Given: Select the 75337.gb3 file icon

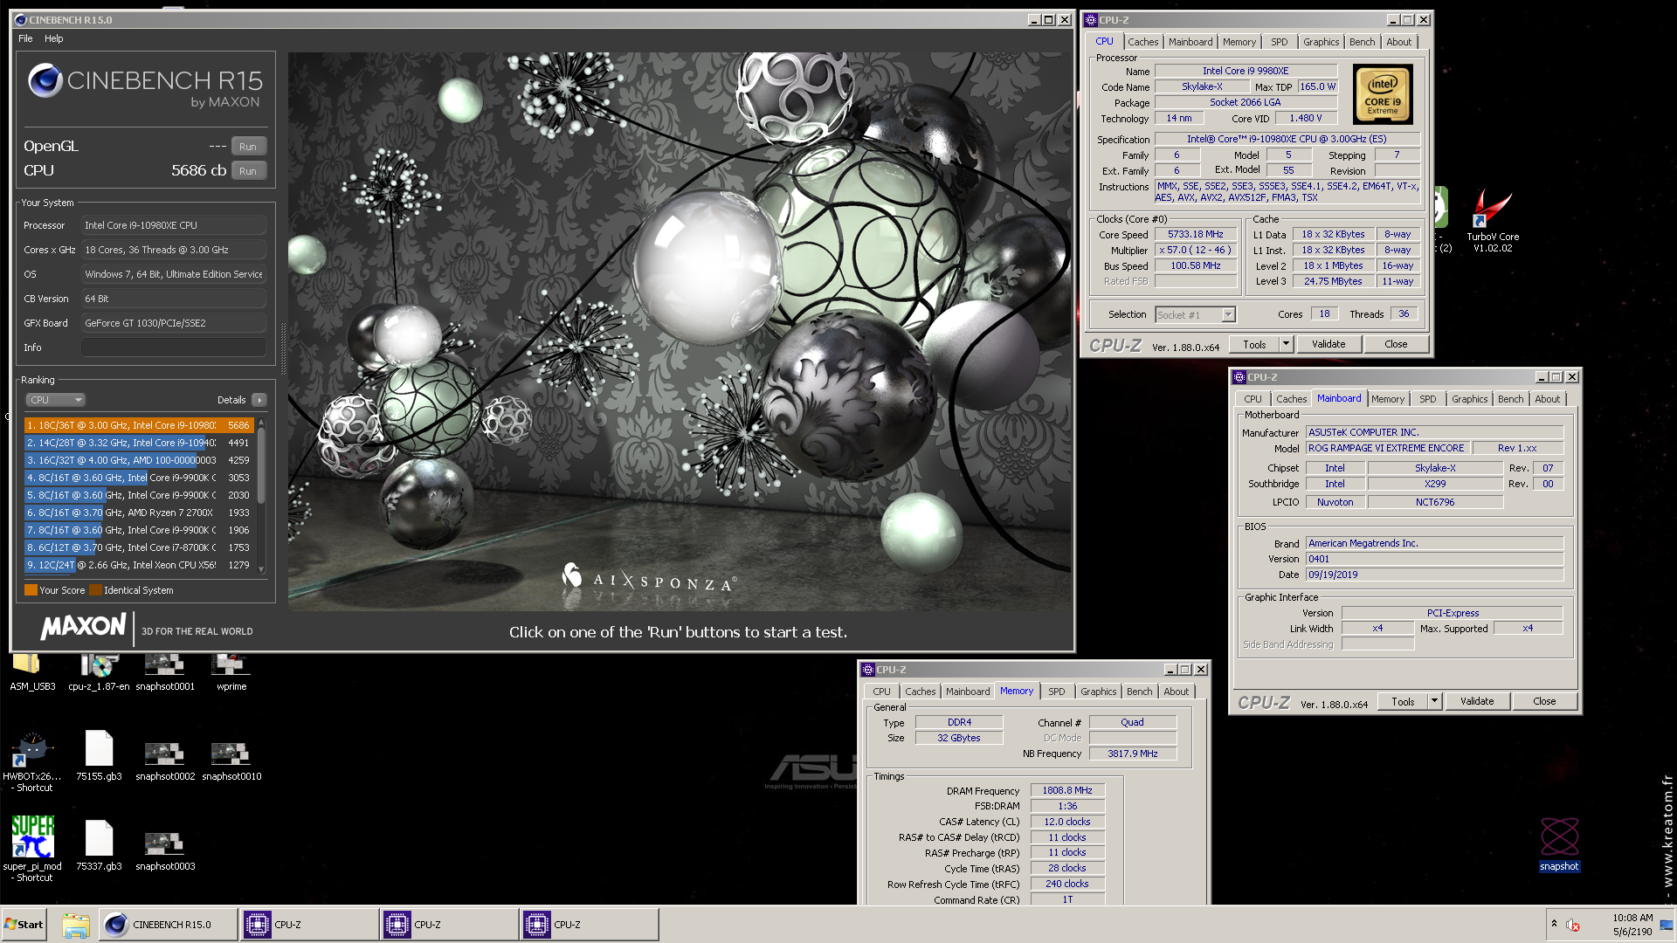Looking at the screenshot, I should [99, 845].
